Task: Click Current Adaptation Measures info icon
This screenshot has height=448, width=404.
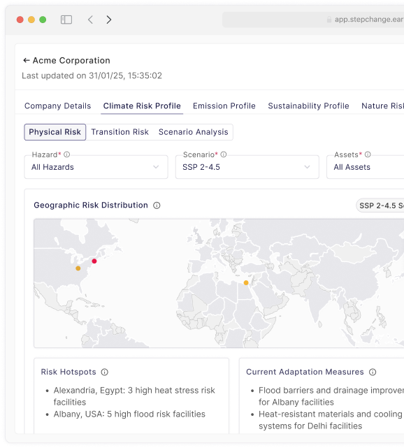Action: click(373, 372)
